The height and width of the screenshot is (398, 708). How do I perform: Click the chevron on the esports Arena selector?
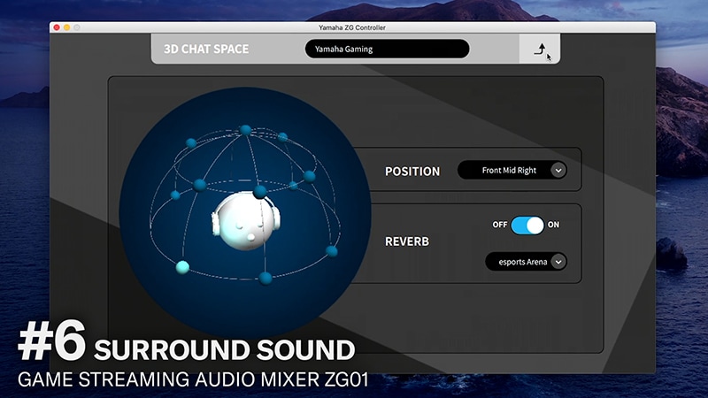click(x=558, y=261)
